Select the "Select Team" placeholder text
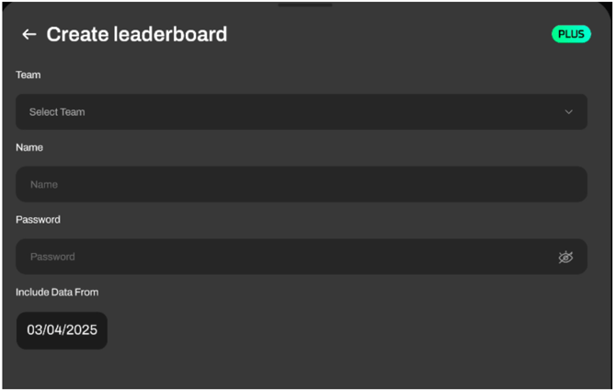The image size is (616, 391). (57, 112)
